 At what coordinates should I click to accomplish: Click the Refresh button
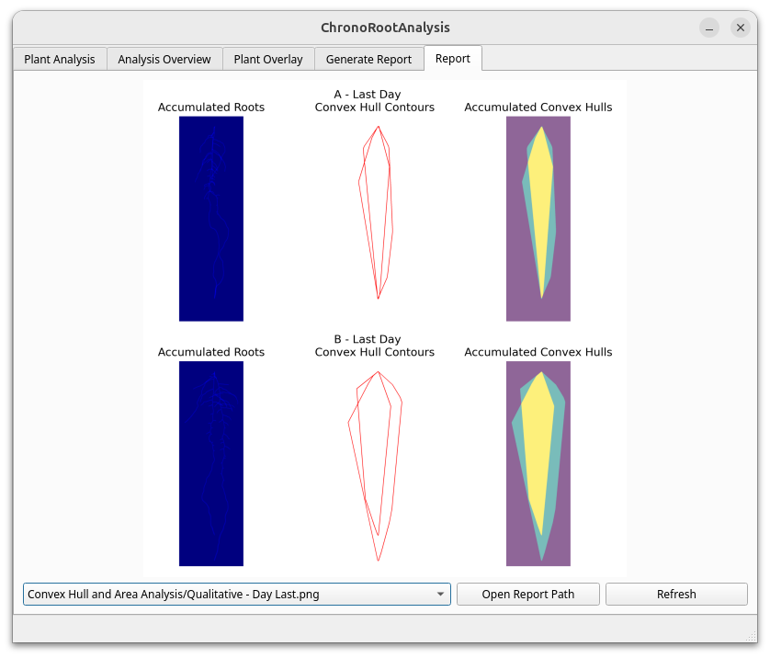(x=676, y=595)
